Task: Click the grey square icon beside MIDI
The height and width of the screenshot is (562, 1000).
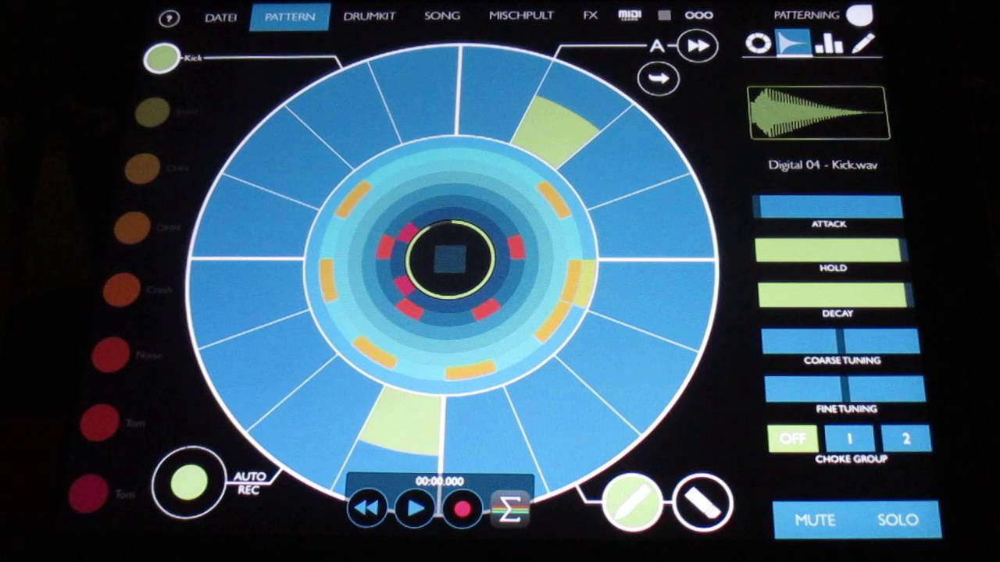Action: 664,15
